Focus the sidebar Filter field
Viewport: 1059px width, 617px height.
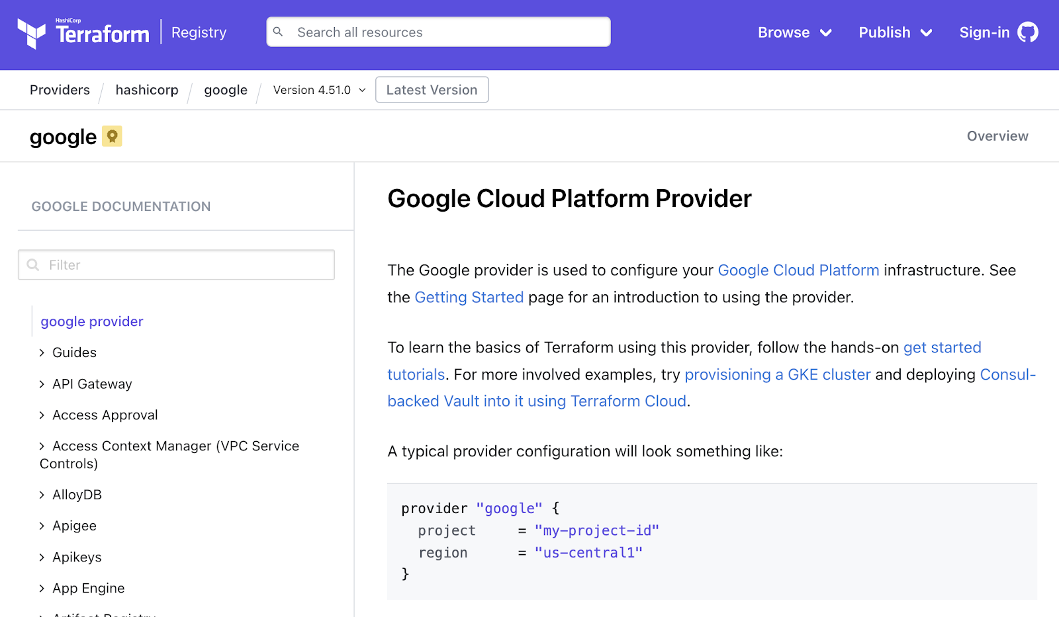coord(176,265)
